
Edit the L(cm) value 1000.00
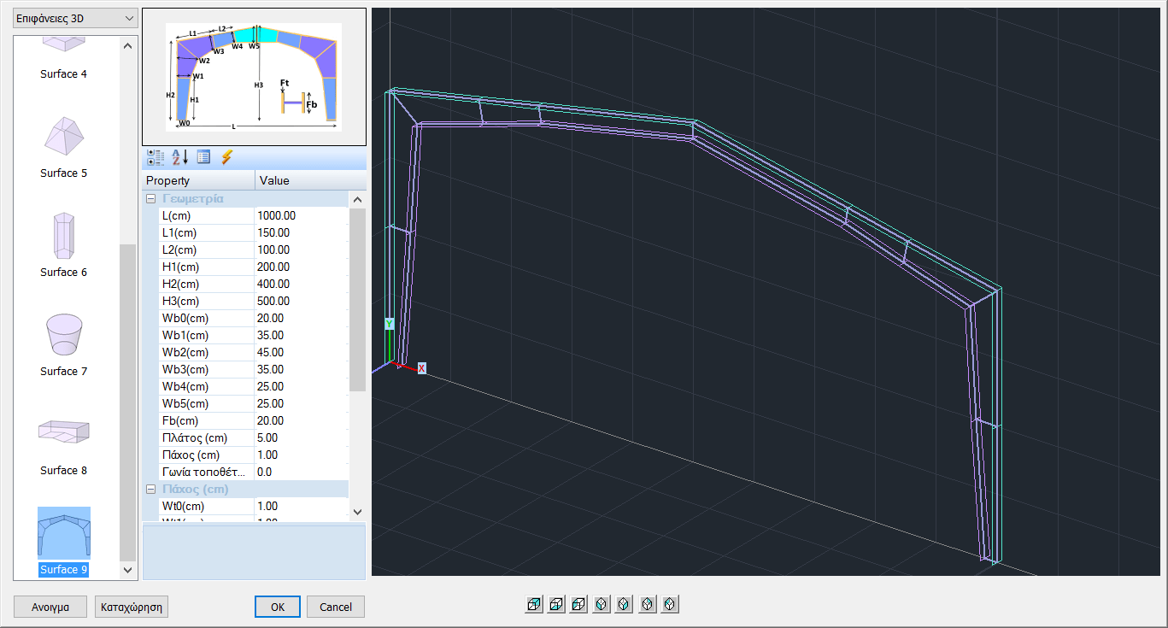(x=302, y=215)
